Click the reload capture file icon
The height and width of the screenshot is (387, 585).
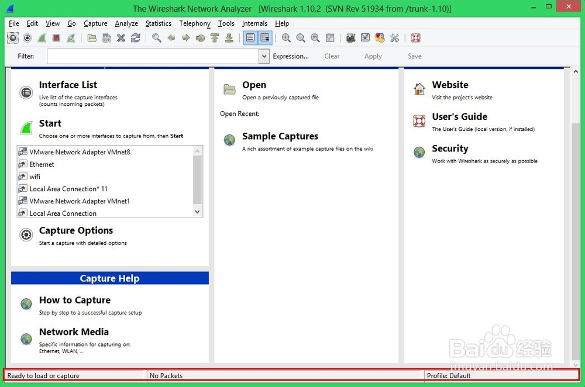[136, 37]
